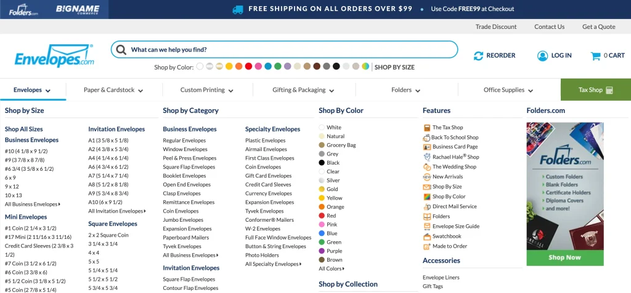This screenshot has width=631, height=293.
Task: Click the Direct Mail Service icon
Action: [427, 206]
